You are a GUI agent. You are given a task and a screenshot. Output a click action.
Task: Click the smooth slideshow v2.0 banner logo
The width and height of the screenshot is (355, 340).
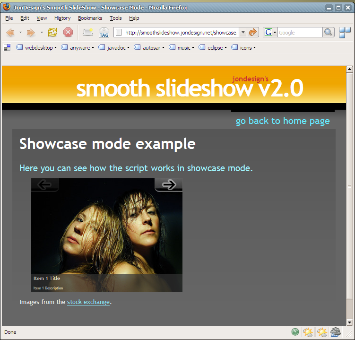tap(190, 87)
